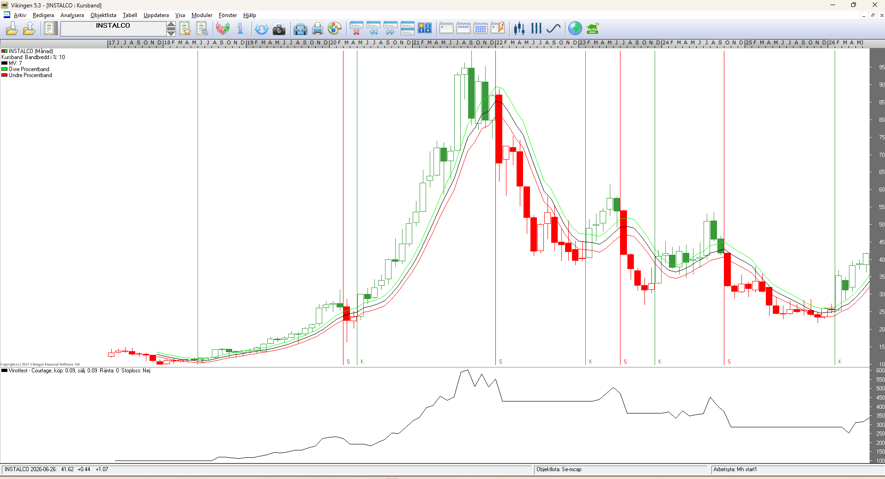The height and width of the screenshot is (479, 885).
Task: Click the year 22 label on time axis
Action: tap(500, 42)
